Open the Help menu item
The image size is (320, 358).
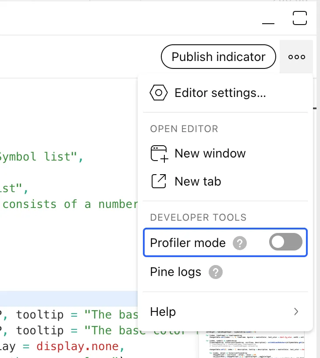tap(163, 312)
